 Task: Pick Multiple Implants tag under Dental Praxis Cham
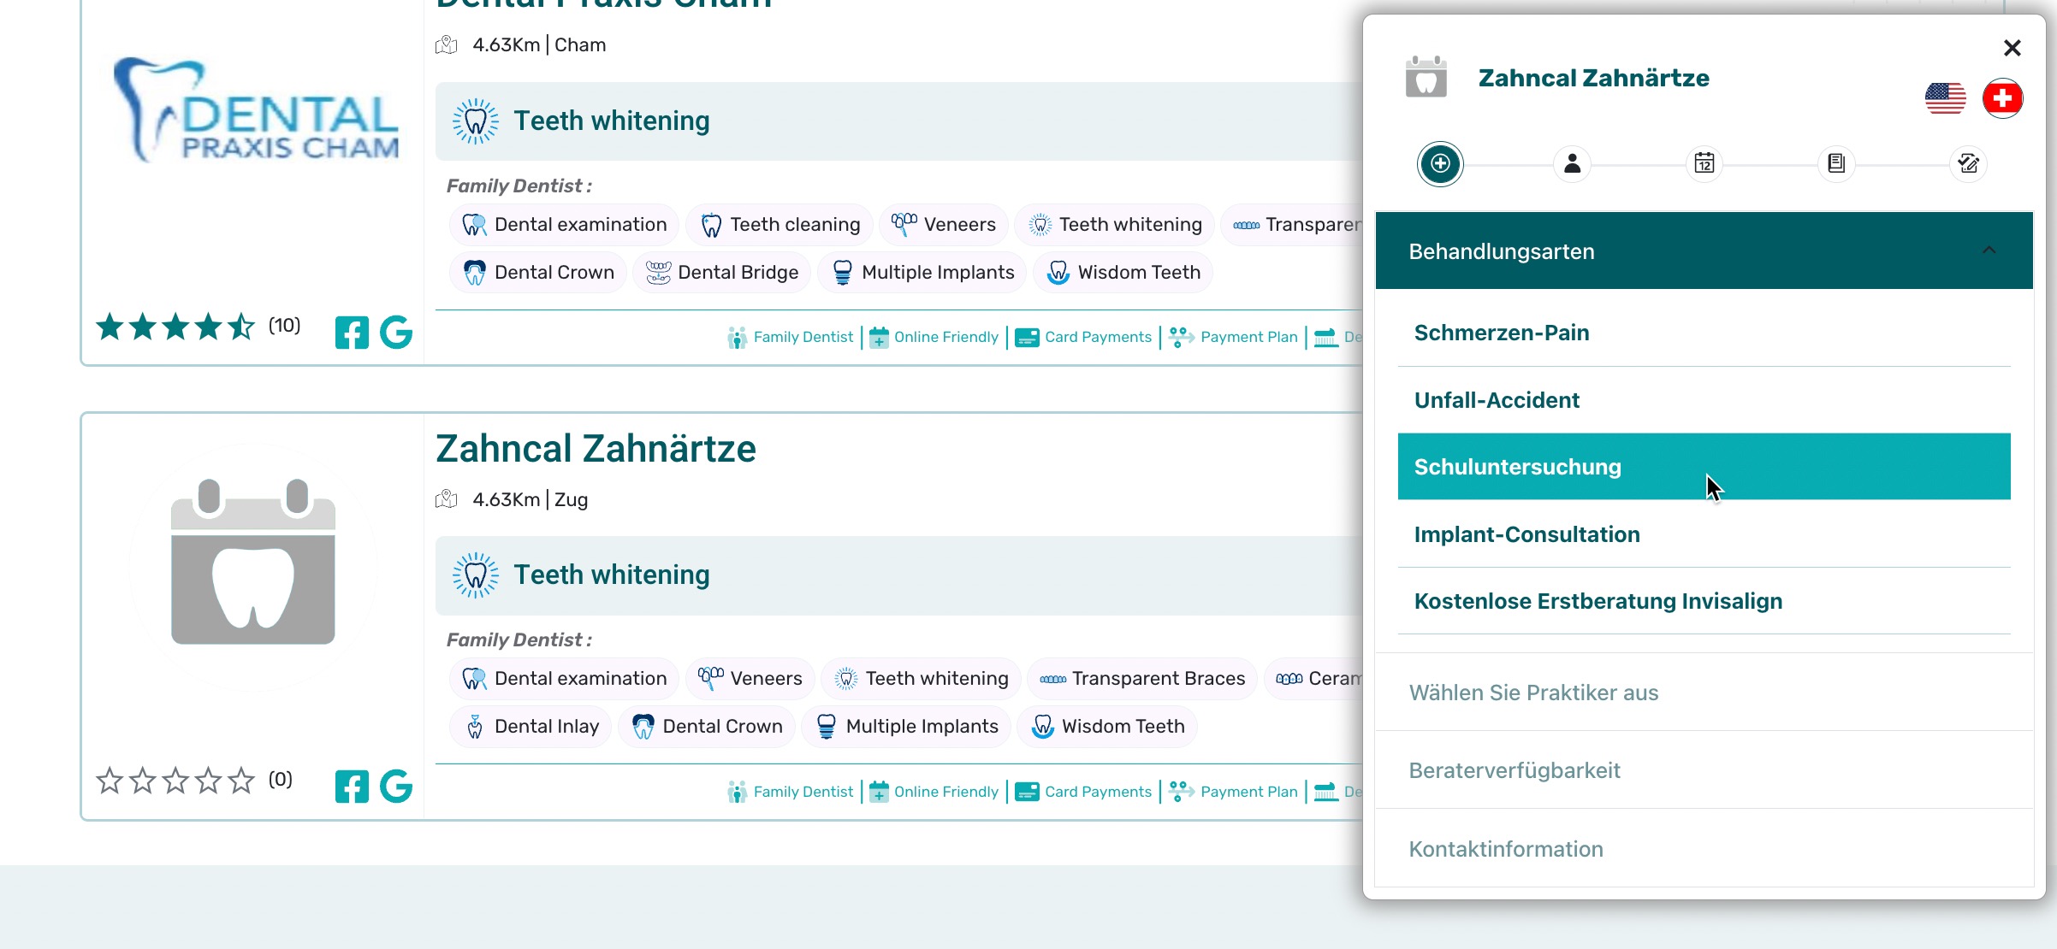[x=922, y=273]
